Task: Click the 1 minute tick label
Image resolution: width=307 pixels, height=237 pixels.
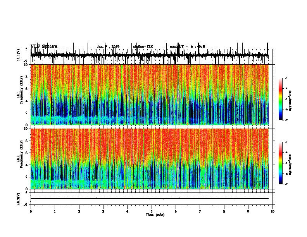Action: (55, 211)
